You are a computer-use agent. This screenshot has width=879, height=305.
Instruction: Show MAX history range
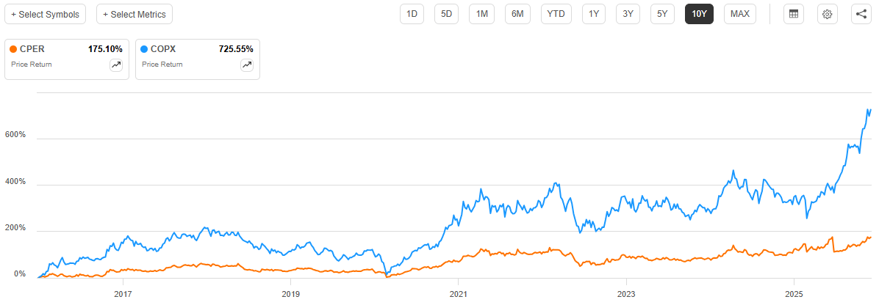point(740,14)
